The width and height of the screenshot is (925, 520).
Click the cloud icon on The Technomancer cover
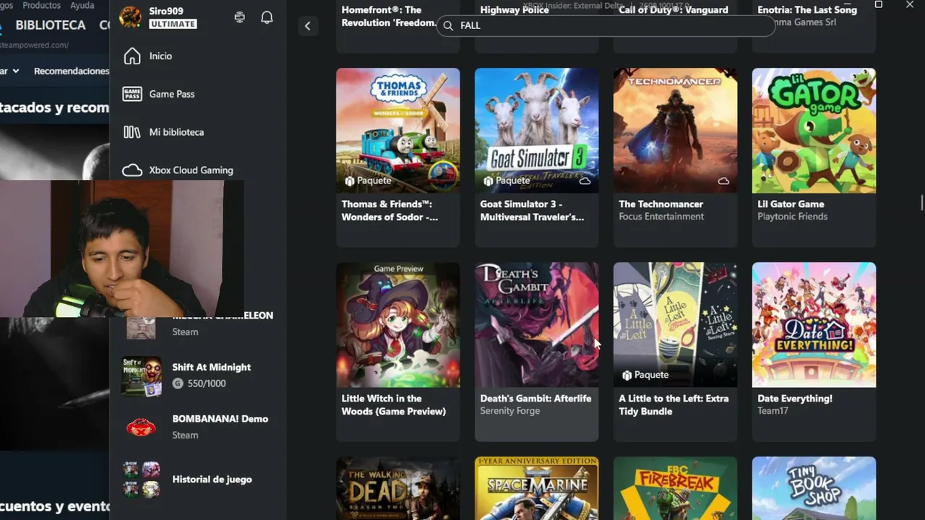pos(723,181)
